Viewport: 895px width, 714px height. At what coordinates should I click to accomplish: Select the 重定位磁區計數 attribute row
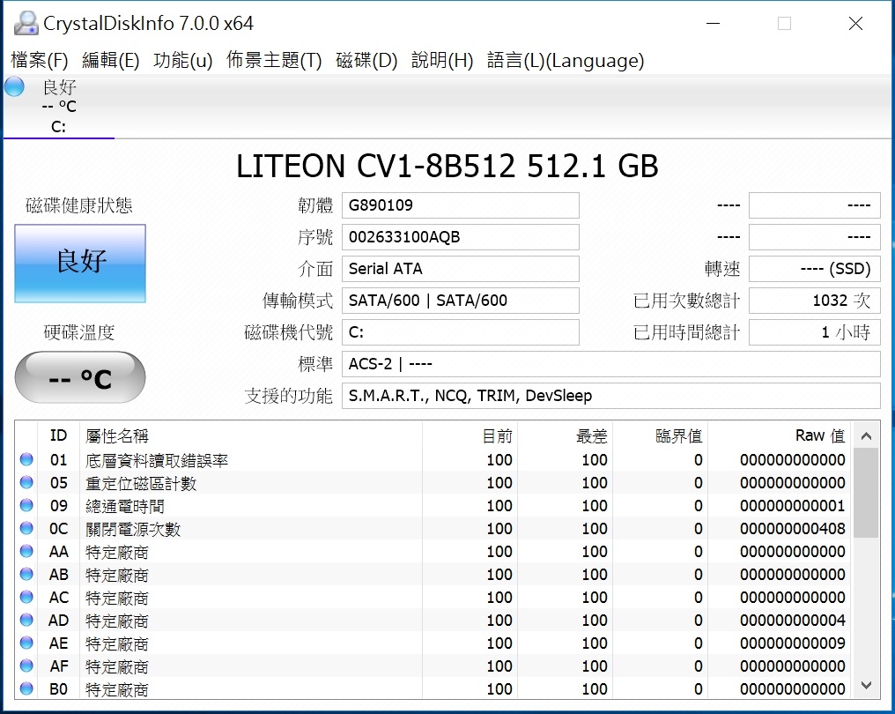[433, 483]
